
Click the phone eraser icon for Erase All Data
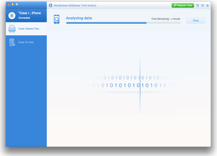click(x=12, y=42)
